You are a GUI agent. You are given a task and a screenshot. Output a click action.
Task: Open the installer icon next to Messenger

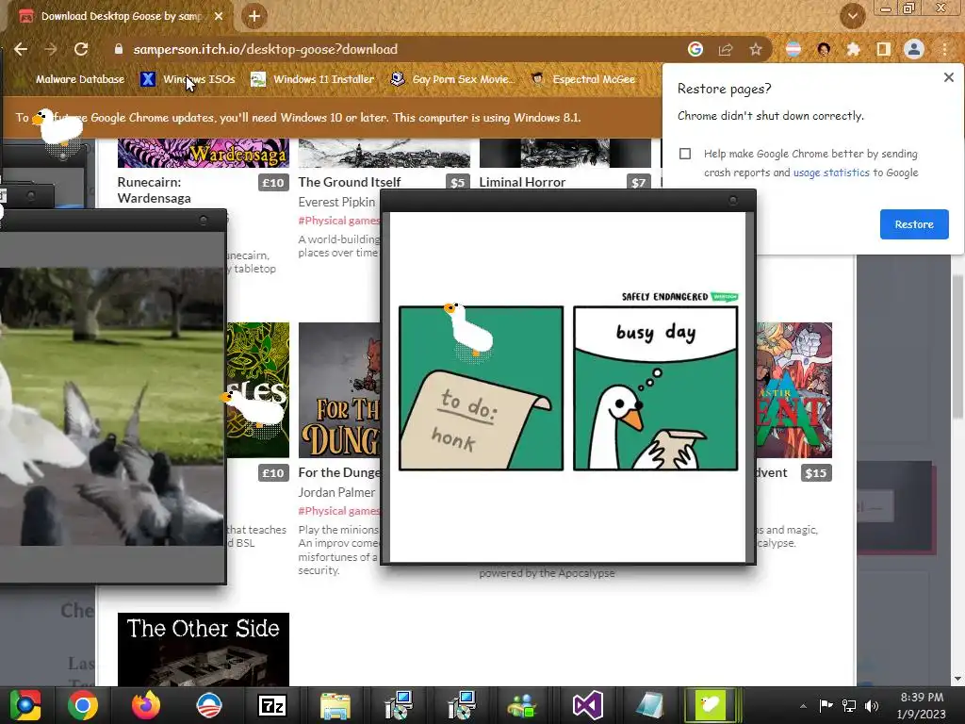[x=462, y=705]
